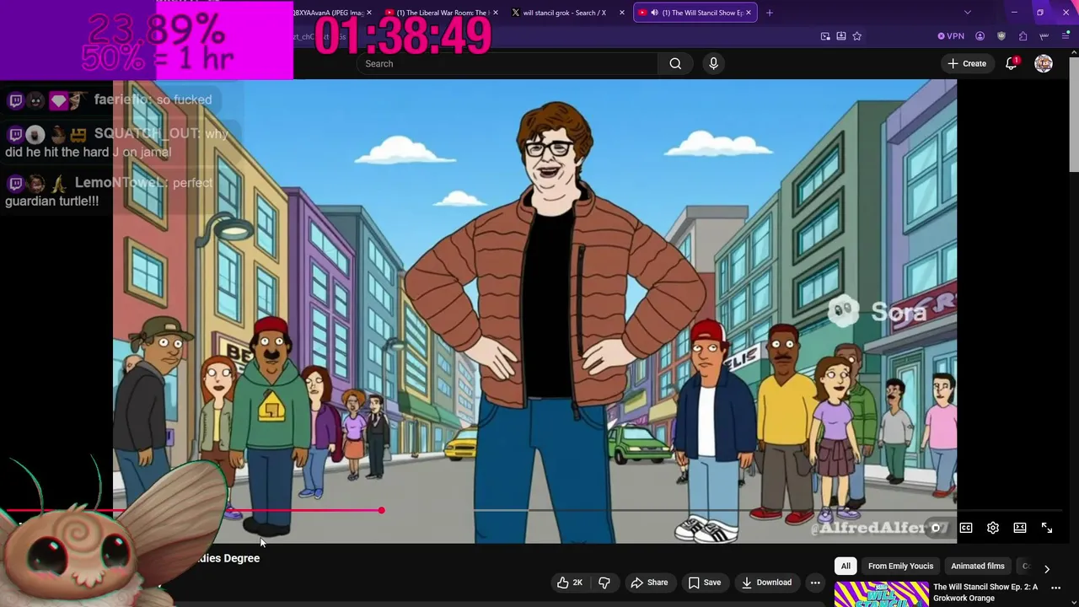Open the YouTube account avatar menu
The height and width of the screenshot is (607, 1079).
1044,63
